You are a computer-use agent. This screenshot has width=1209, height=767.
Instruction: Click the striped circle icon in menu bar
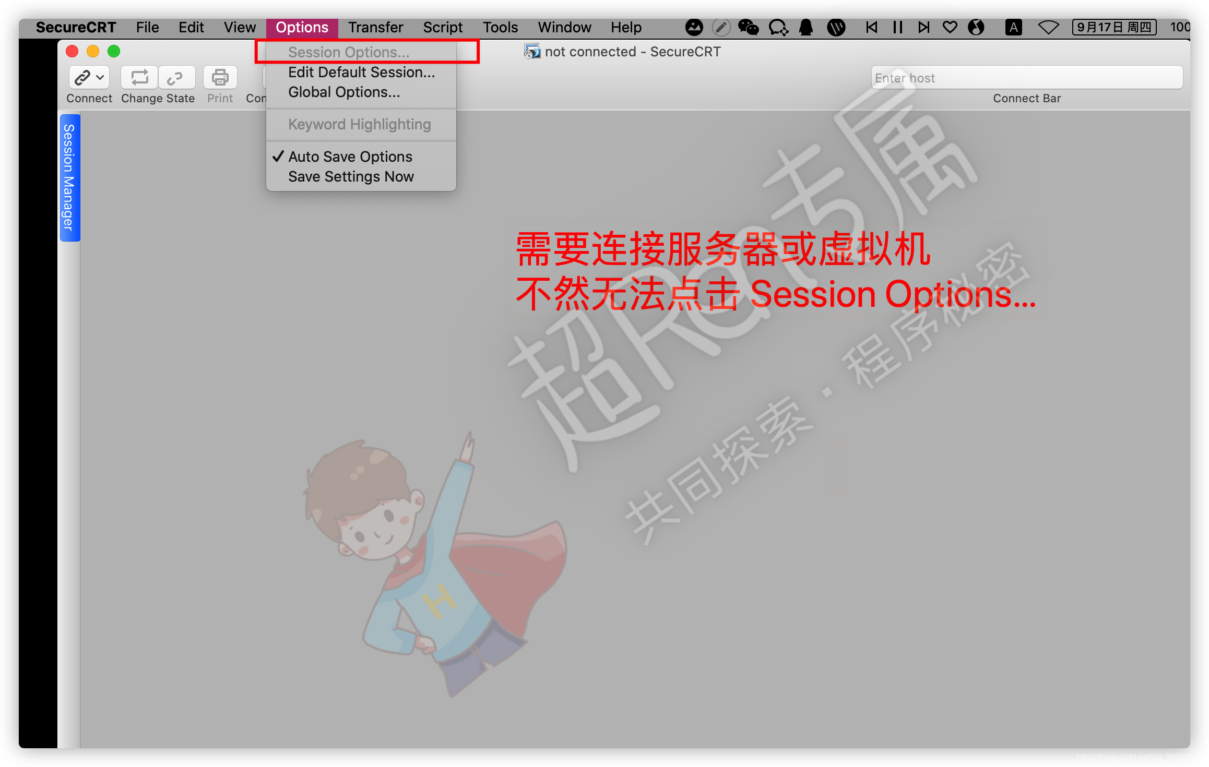pyautogui.click(x=836, y=27)
